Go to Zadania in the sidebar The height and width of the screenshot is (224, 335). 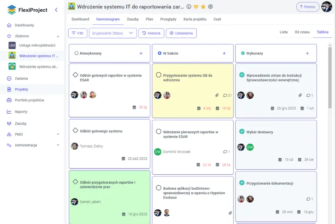[21, 79]
